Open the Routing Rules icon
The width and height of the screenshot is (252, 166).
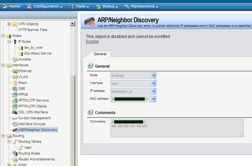15,154
